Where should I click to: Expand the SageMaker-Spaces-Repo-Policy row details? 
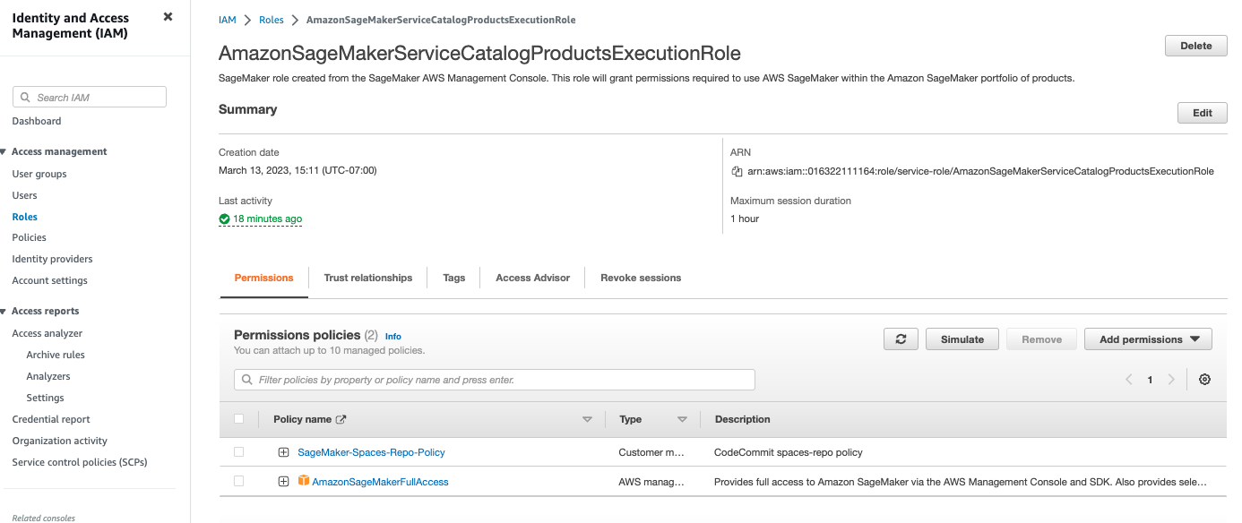[283, 452]
